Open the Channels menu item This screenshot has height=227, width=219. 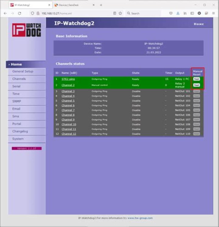pos(27,79)
